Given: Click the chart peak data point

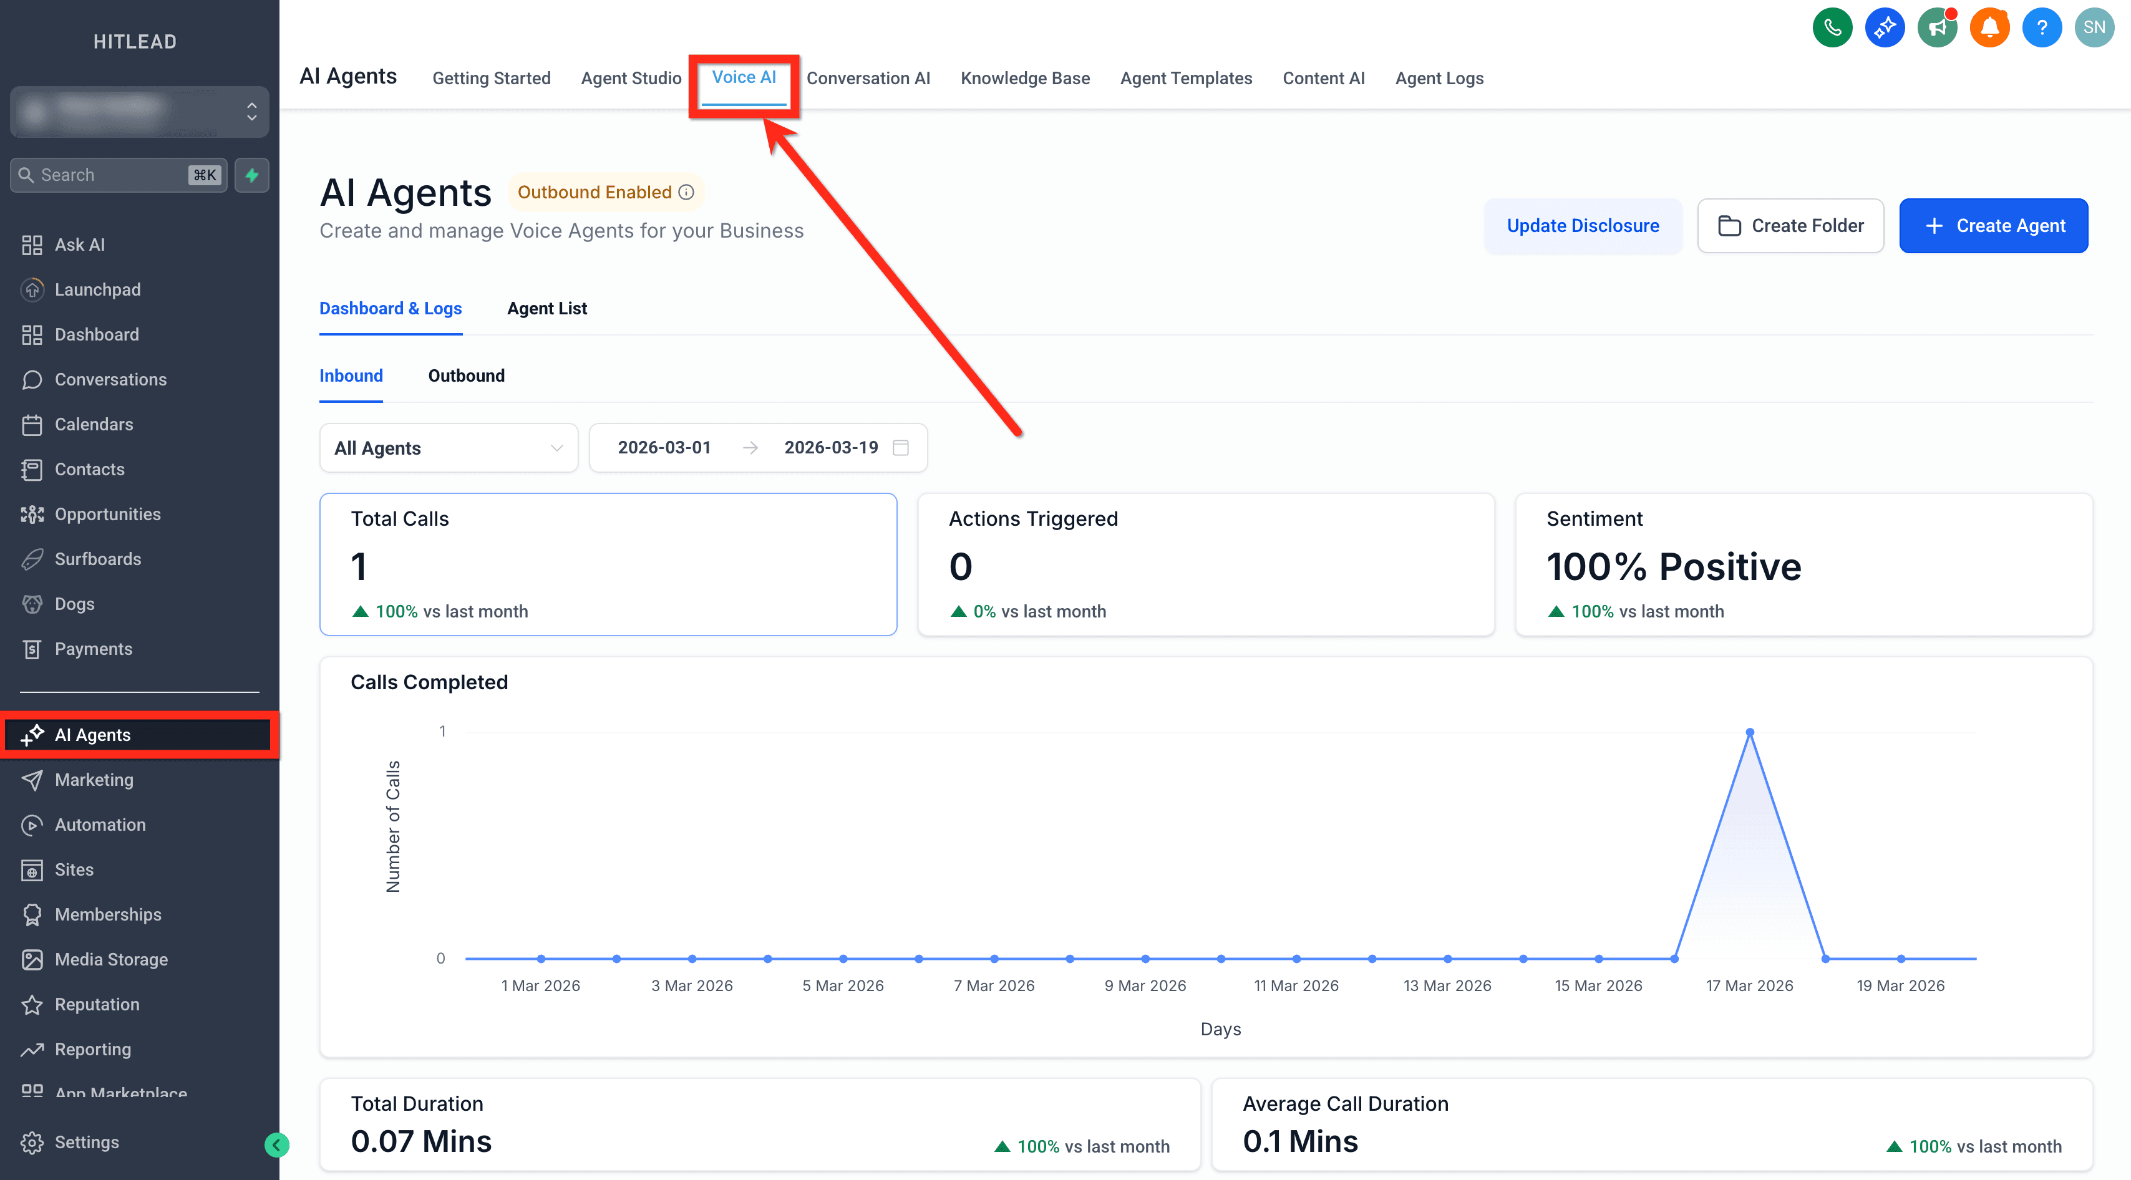Looking at the screenshot, I should tap(1750, 732).
